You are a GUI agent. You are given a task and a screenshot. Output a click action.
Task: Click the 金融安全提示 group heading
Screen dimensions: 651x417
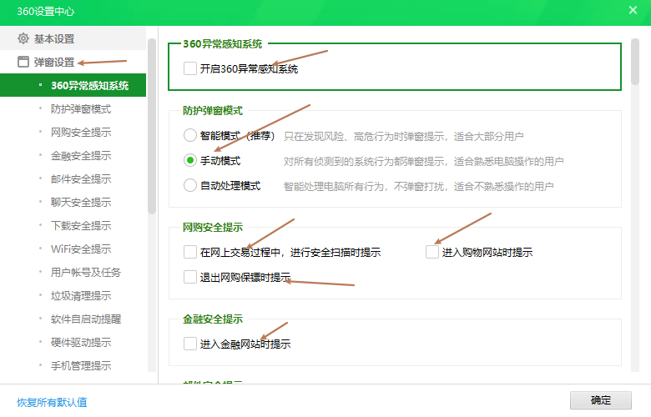coord(213,319)
